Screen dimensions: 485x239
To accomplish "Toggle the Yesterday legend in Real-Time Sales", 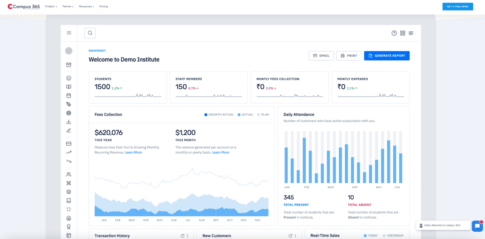I will tap(393, 235).
